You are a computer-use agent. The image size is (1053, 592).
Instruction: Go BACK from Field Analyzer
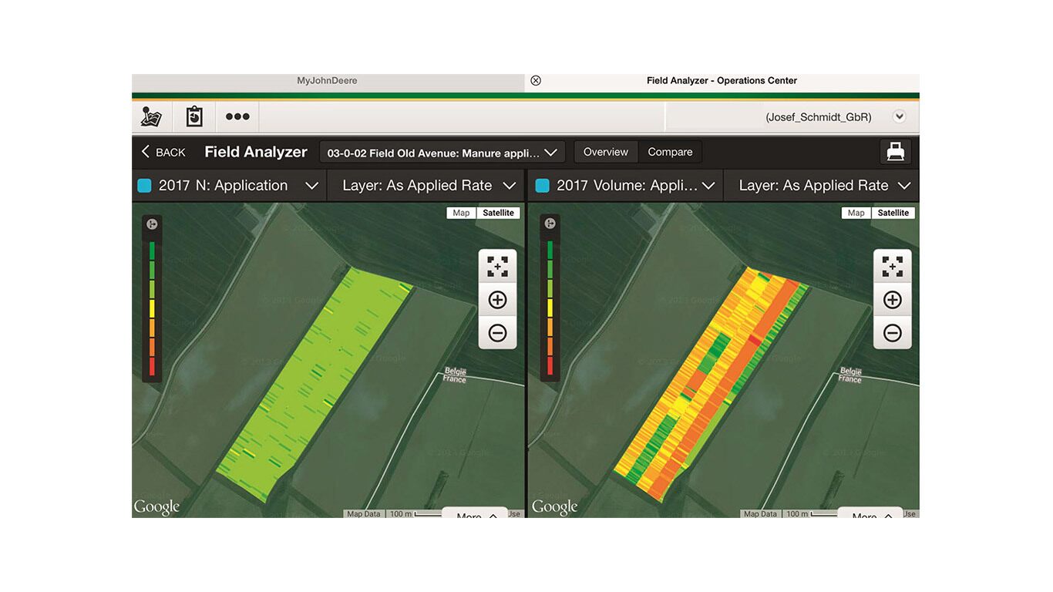(163, 152)
